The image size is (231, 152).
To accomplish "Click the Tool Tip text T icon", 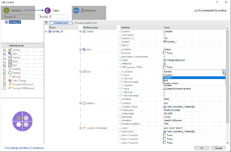I will point(165,35).
